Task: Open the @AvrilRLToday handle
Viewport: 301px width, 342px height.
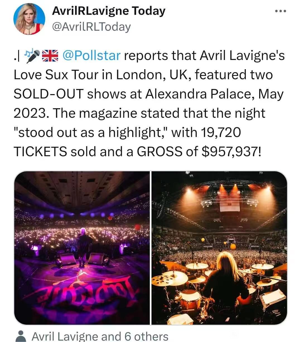Action: coord(91,27)
